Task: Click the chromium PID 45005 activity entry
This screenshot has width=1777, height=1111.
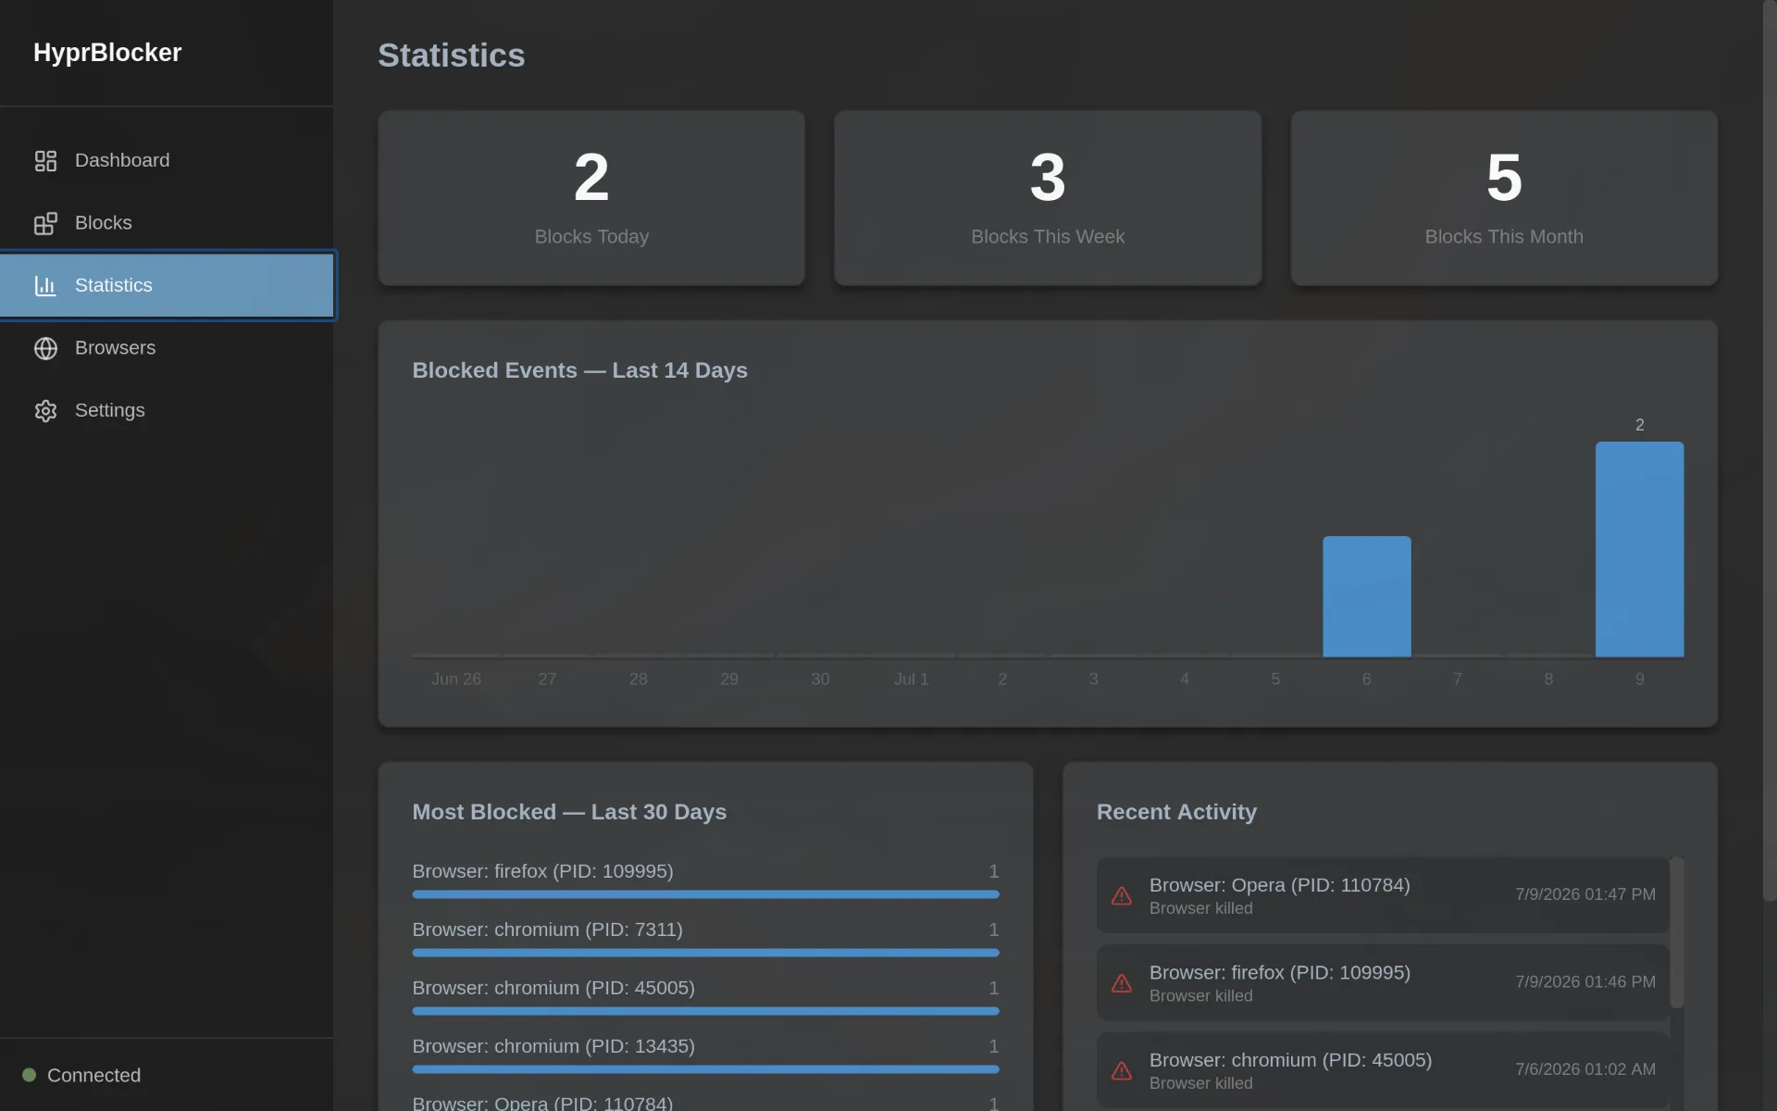Action: click(1383, 1070)
